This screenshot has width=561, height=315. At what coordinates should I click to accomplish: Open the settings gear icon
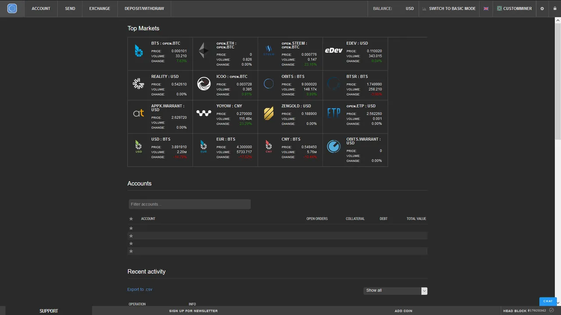click(542, 8)
